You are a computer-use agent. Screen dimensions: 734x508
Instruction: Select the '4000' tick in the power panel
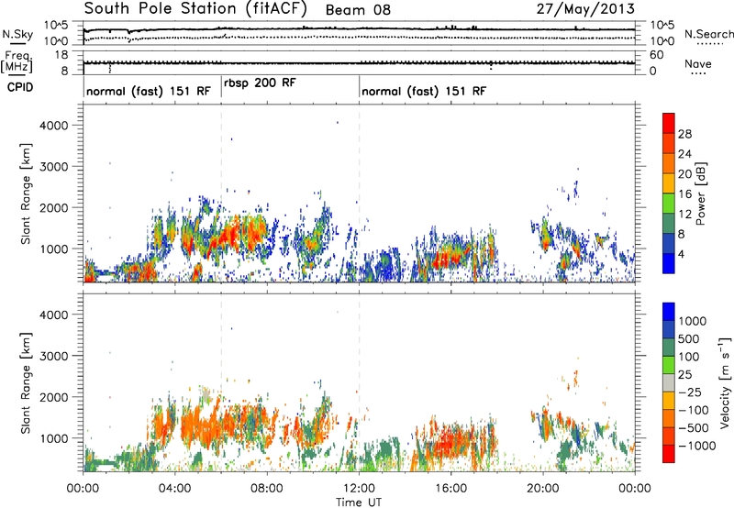point(53,126)
